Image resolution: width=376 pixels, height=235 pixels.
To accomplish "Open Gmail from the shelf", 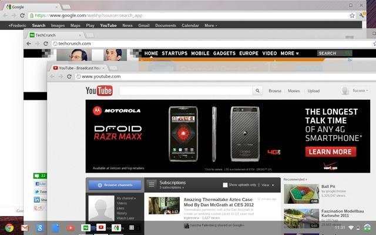I will tap(25, 228).
